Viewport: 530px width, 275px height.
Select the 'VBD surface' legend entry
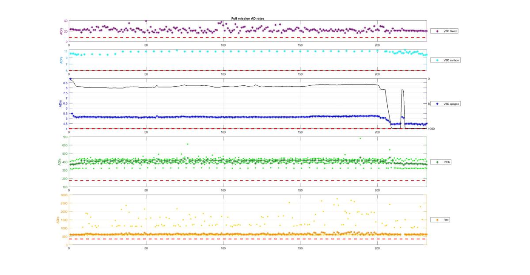pyautogui.click(x=446, y=60)
